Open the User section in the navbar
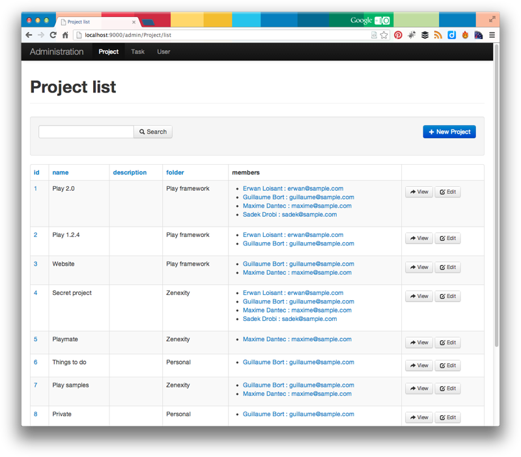This screenshot has height=457, width=521. point(163,51)
